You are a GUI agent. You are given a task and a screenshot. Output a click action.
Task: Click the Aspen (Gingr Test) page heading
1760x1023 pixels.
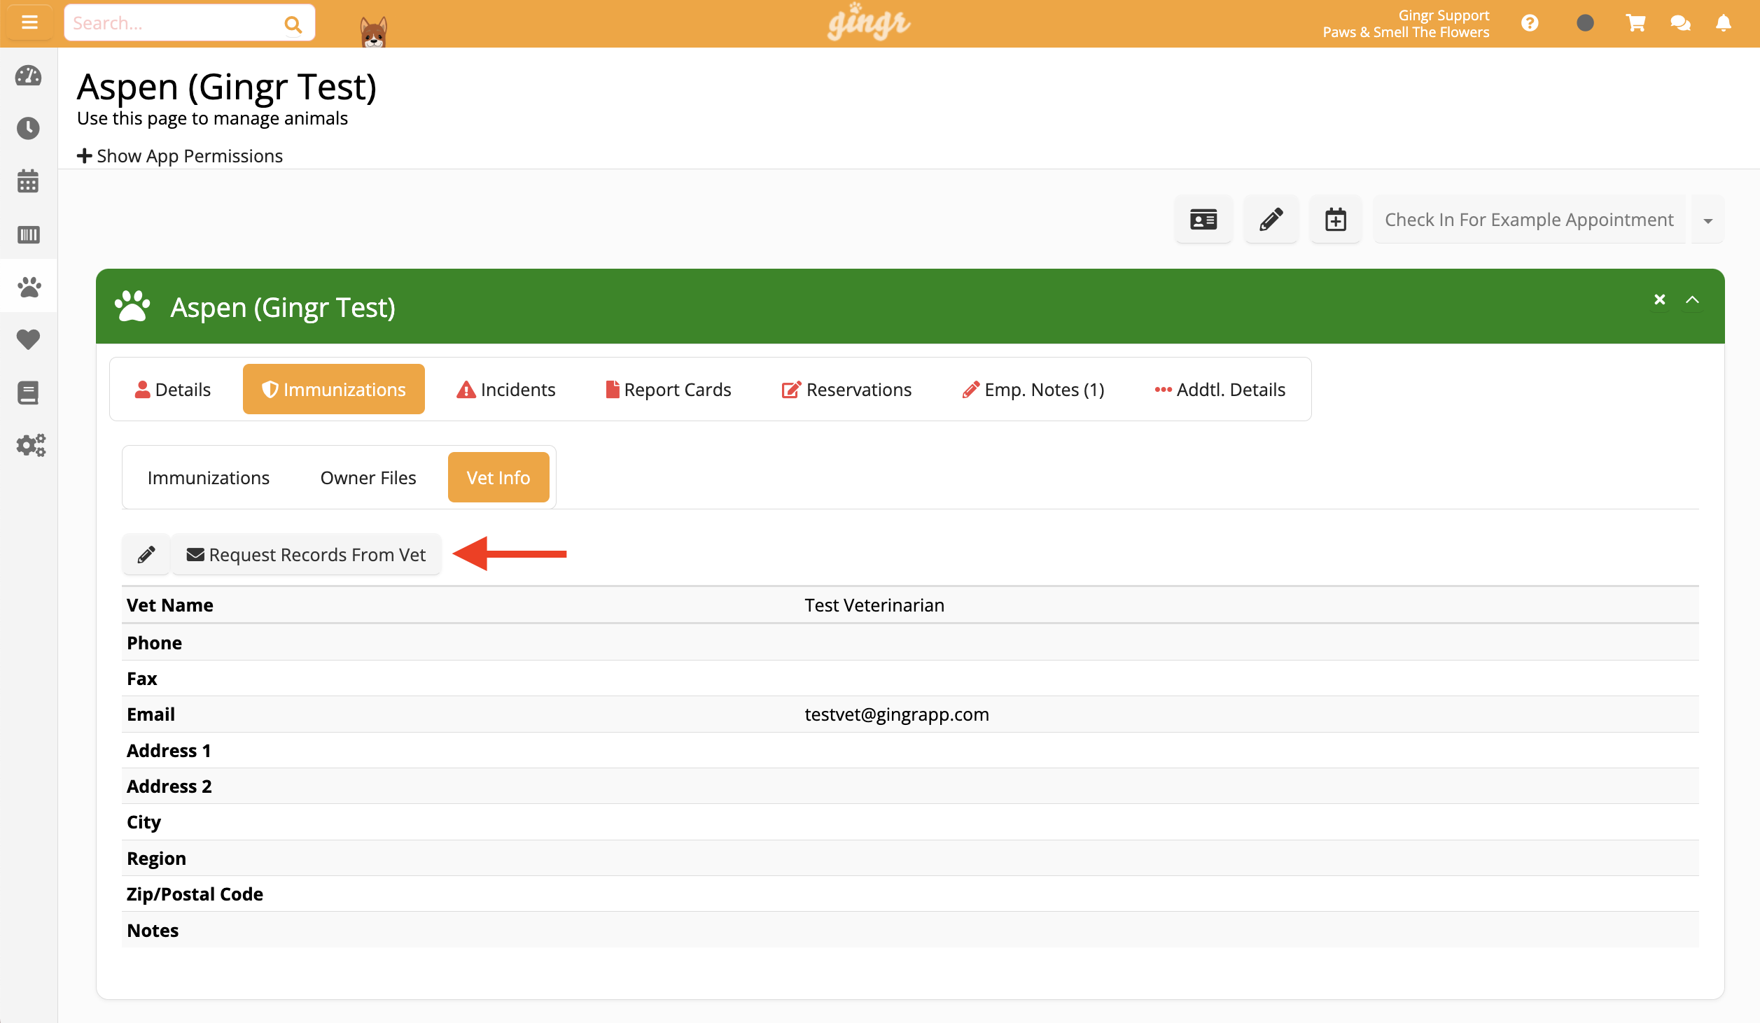tap(227, 87)
